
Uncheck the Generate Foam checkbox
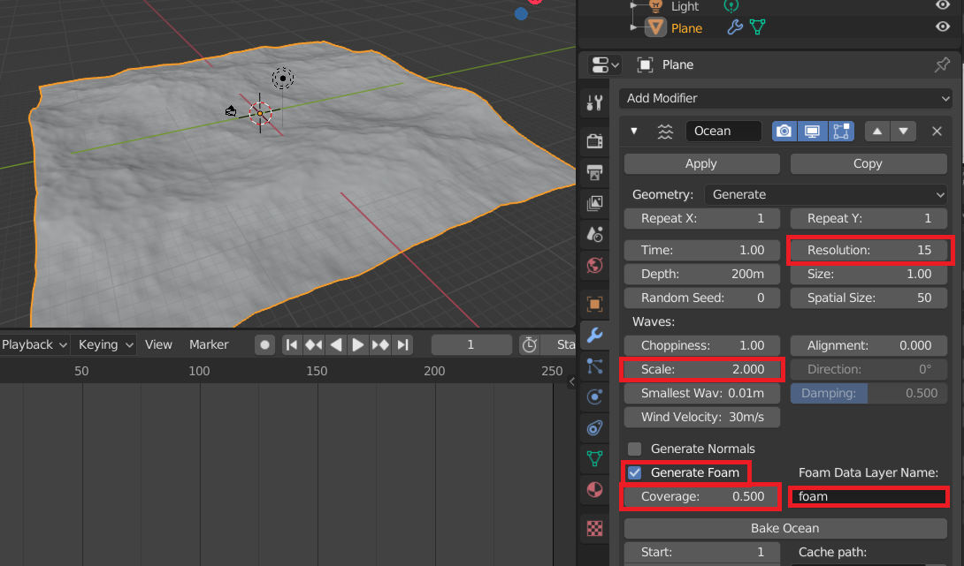634,472
